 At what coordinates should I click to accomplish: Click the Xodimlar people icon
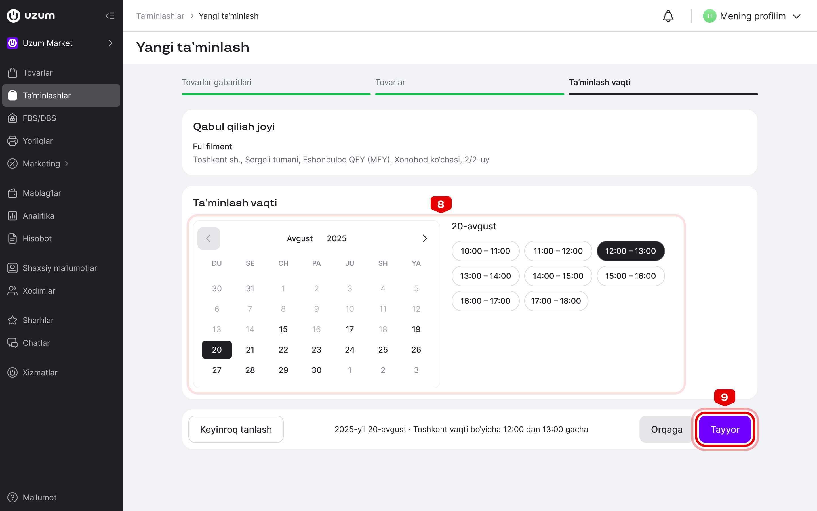click(x=12, y=291)
